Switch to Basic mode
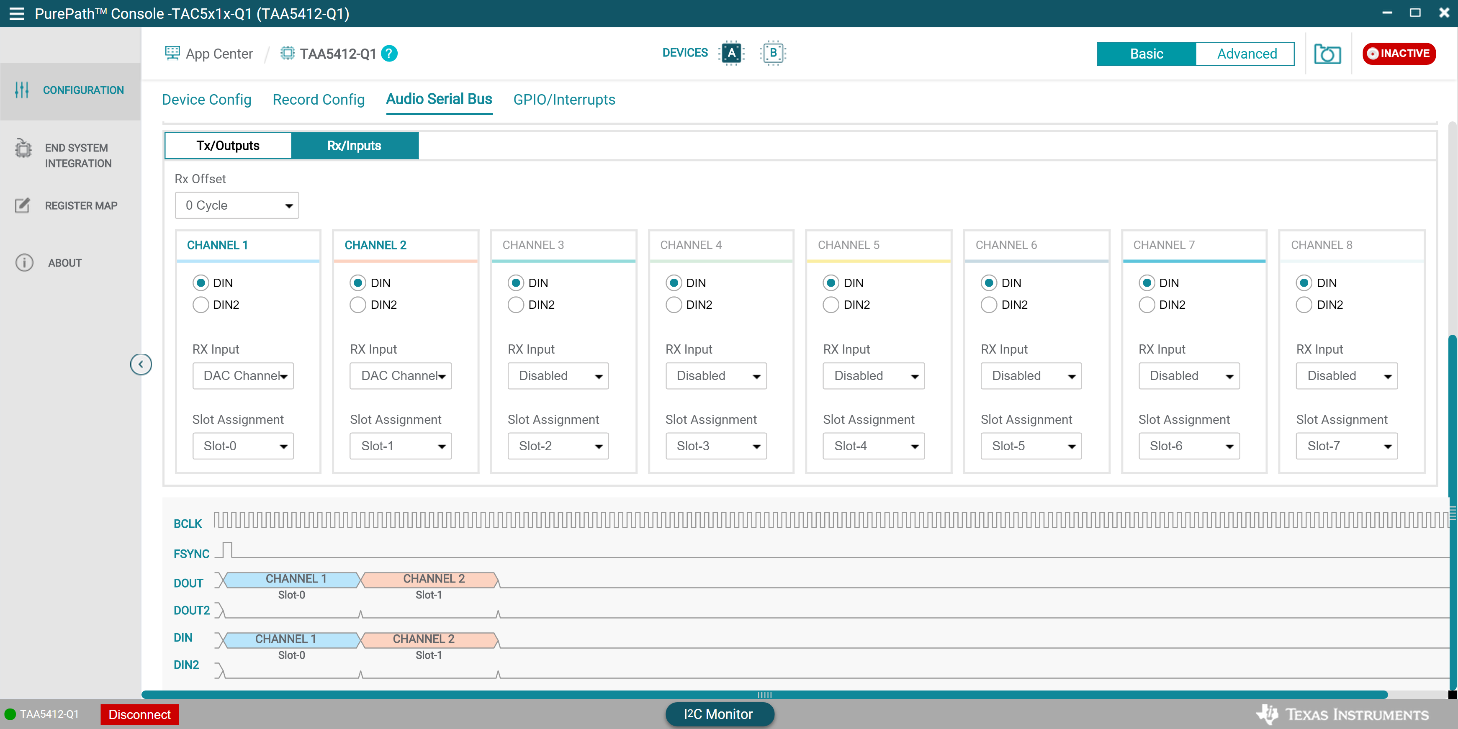Screen dimensions: 1458x729 pyautogui.click(x=1147, y=54)
